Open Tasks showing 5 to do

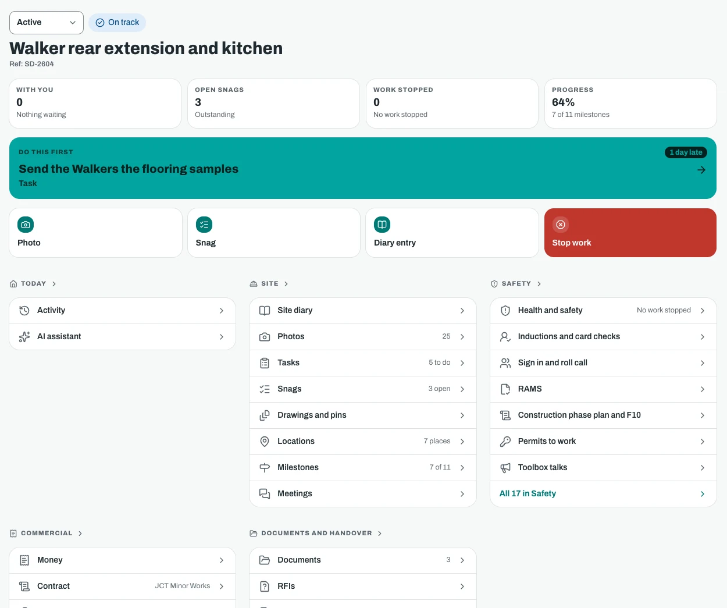click(x=363, y=363)
